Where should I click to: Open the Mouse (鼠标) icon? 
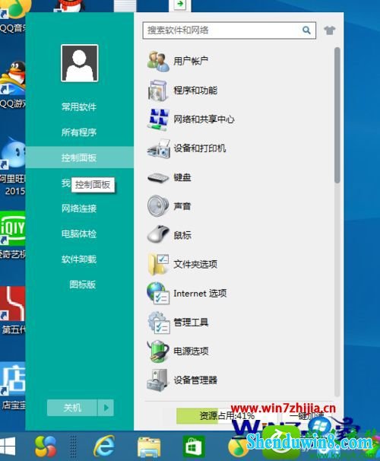pos(158,234)
